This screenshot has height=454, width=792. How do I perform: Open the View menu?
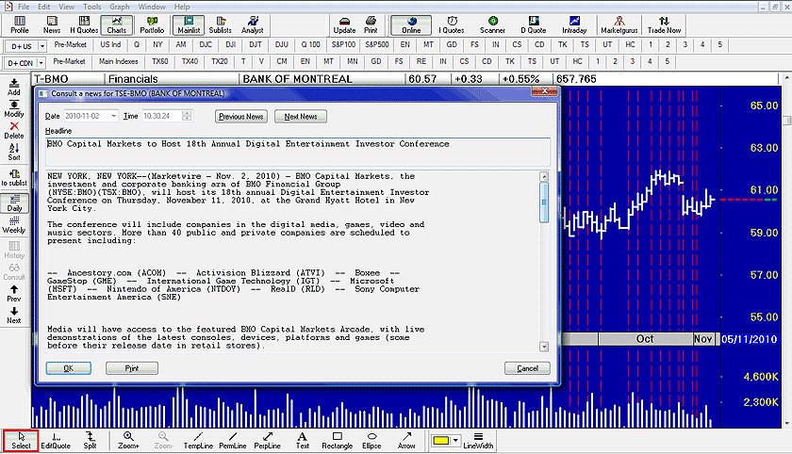click(66, 7)
